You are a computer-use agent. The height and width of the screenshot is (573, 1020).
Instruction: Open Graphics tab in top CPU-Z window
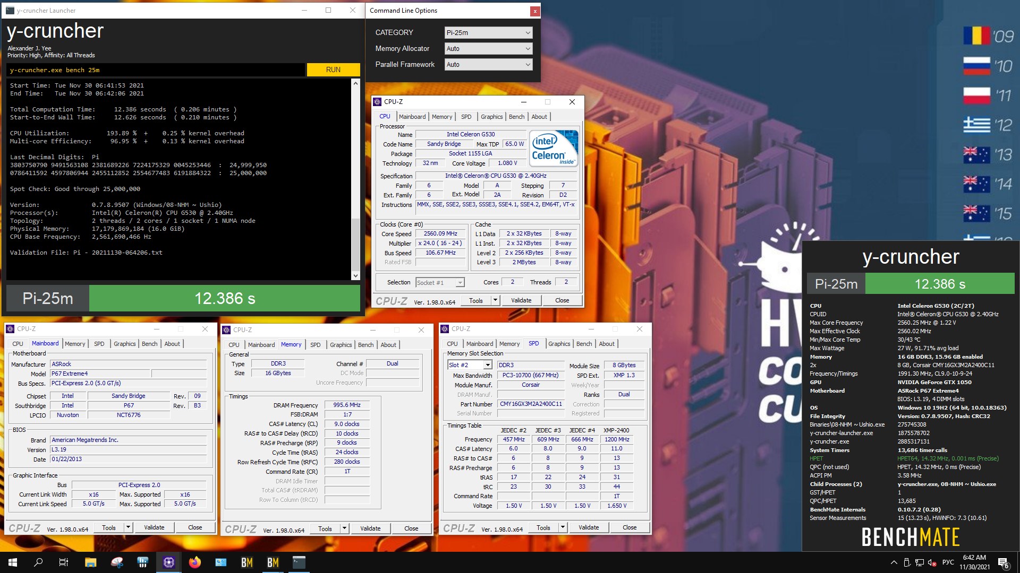point(491,117)
